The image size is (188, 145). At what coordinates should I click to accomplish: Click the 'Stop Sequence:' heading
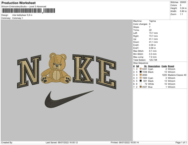(141, 63)
